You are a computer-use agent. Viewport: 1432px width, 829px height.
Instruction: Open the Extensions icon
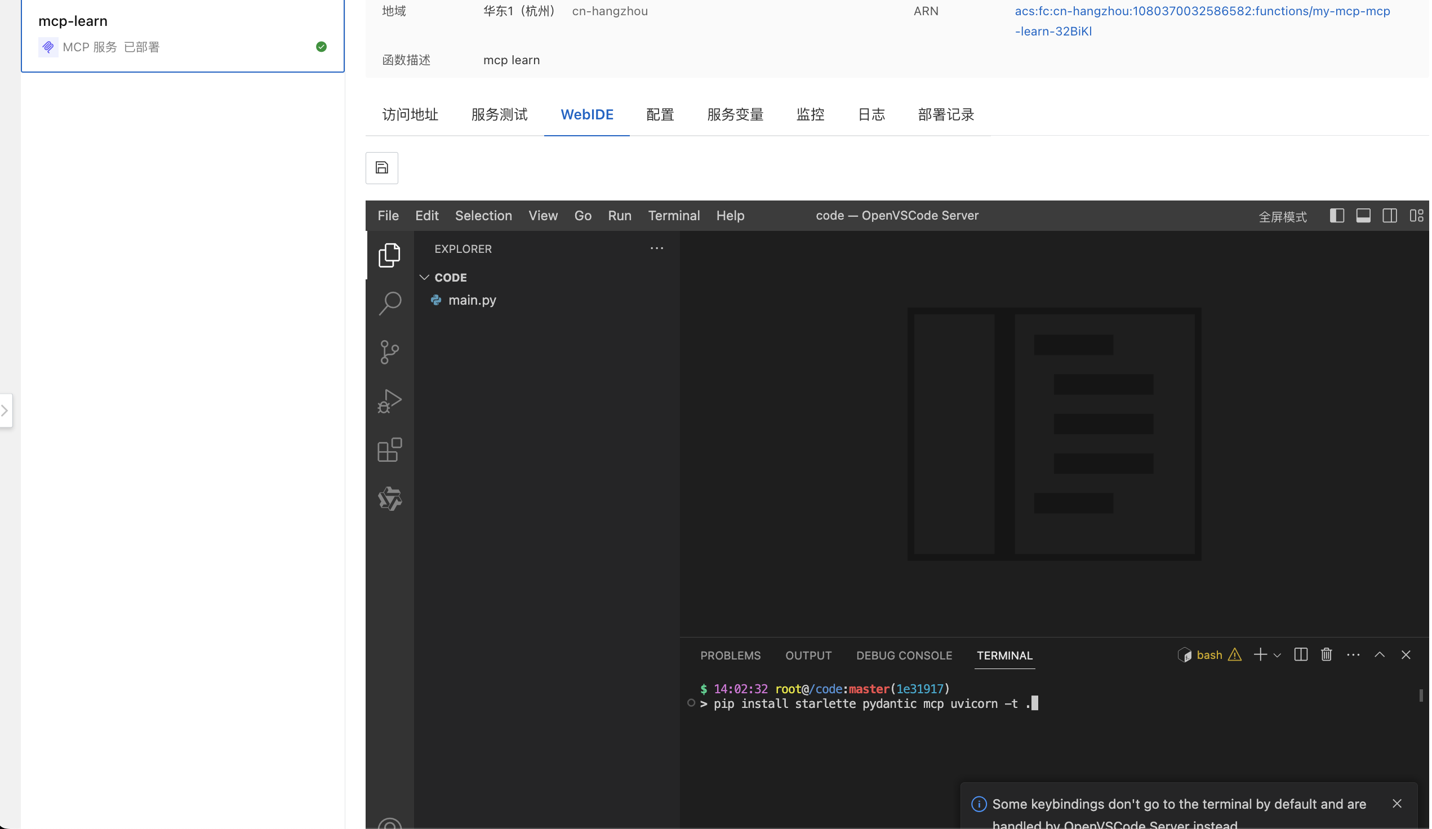(x=390, y=449)
